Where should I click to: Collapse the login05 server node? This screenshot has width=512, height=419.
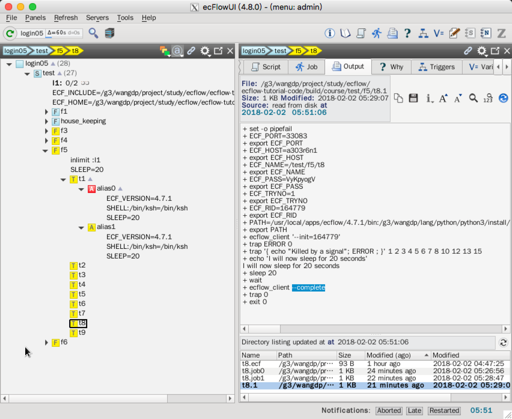click(10, 64)
